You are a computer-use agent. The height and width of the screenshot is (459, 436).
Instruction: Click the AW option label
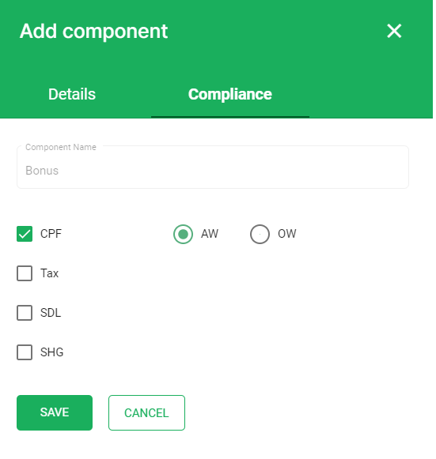point(210,234)
